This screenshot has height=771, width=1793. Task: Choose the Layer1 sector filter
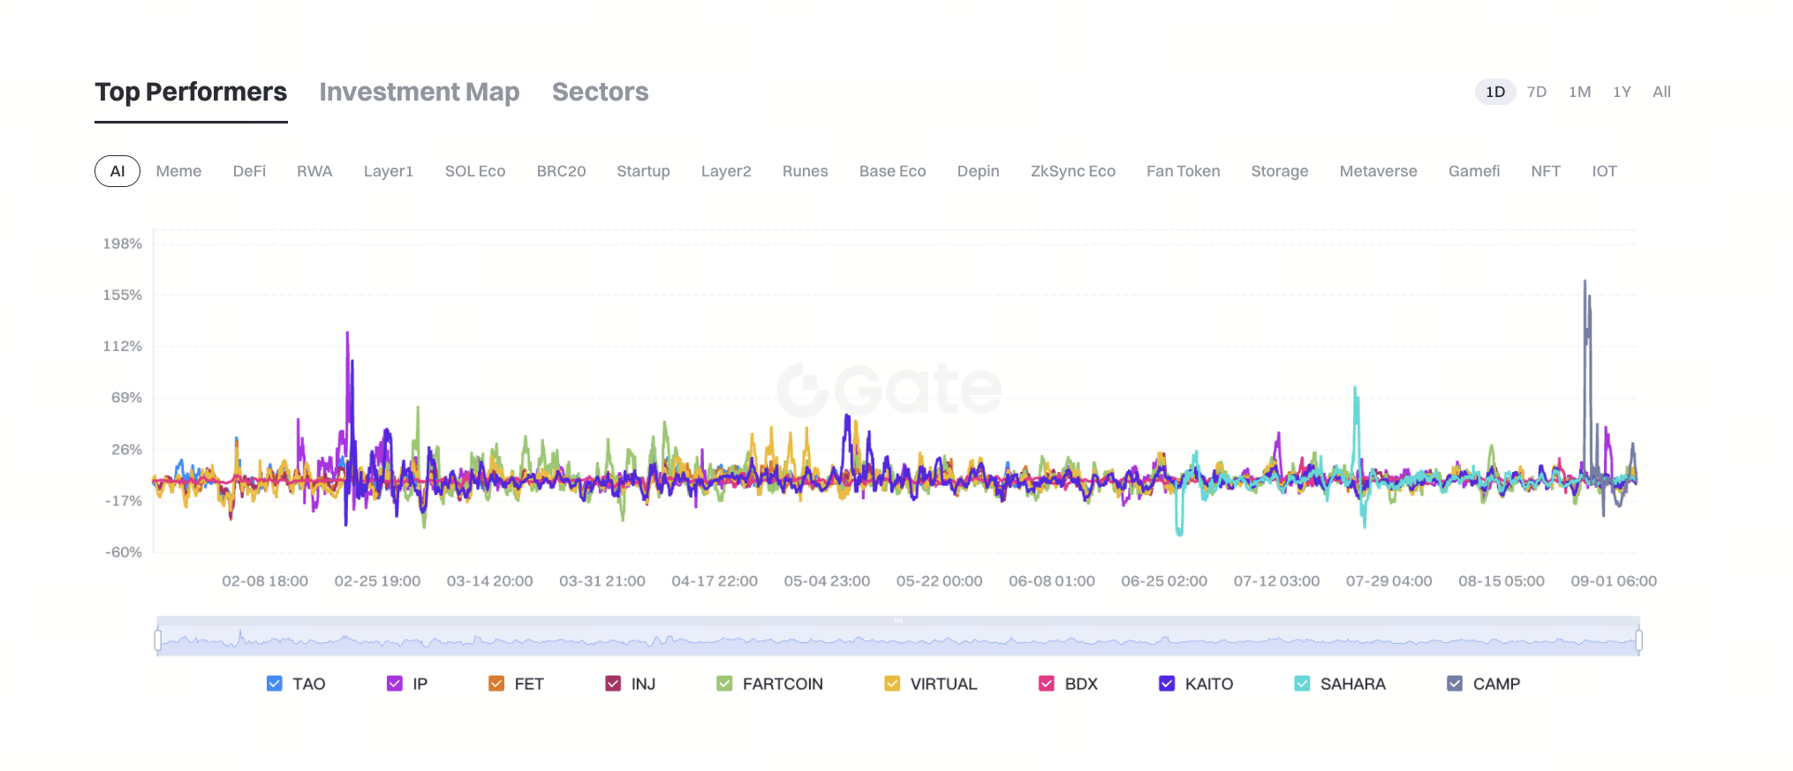coord(389,171)
